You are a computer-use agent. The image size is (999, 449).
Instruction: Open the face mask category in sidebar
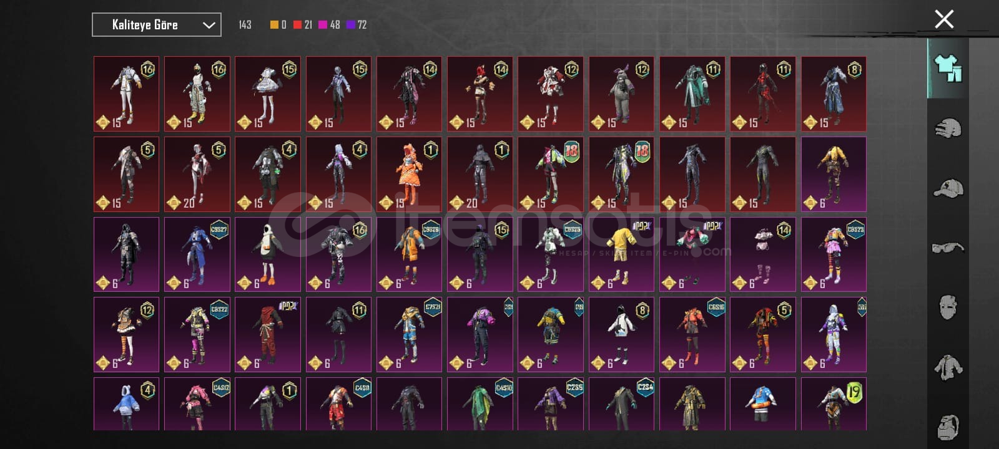pyautogui.click(x=948, y=307)
